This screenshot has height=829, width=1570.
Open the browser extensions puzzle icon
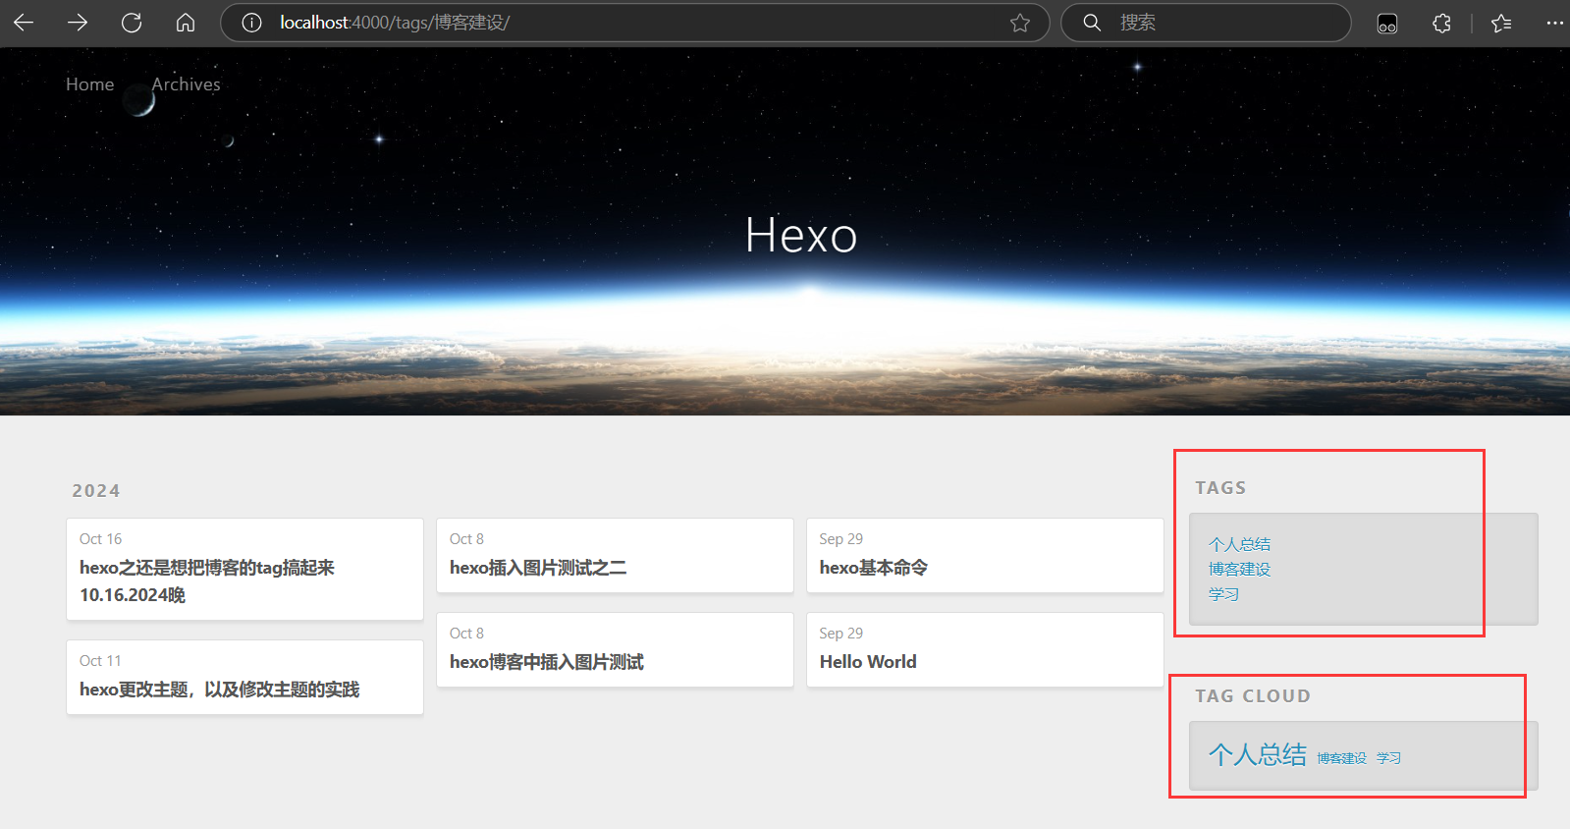click(1441, 23)
